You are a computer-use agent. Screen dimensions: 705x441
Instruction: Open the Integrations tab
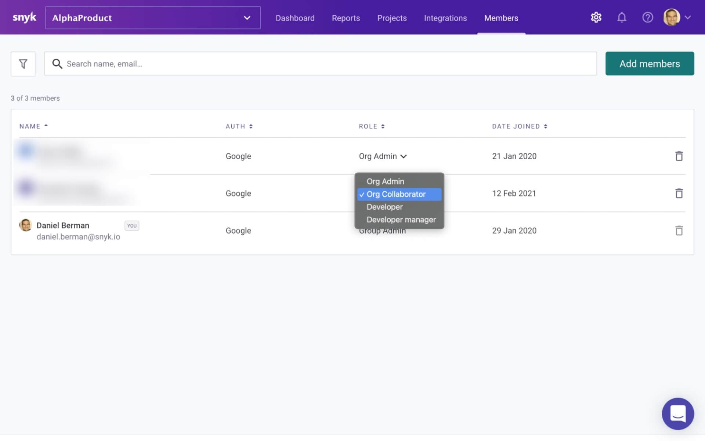tap(445, 18)
